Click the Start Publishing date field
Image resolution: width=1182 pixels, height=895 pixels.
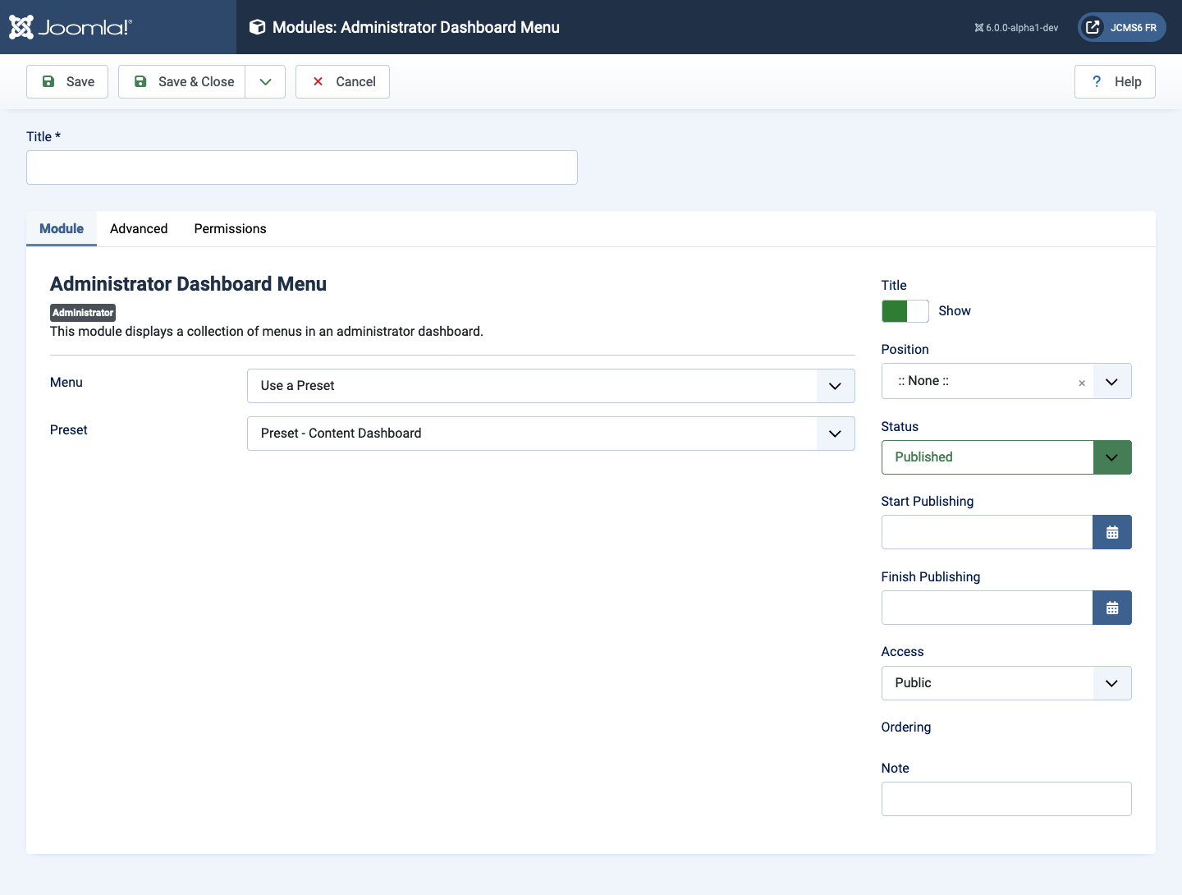tap(987, 532)
